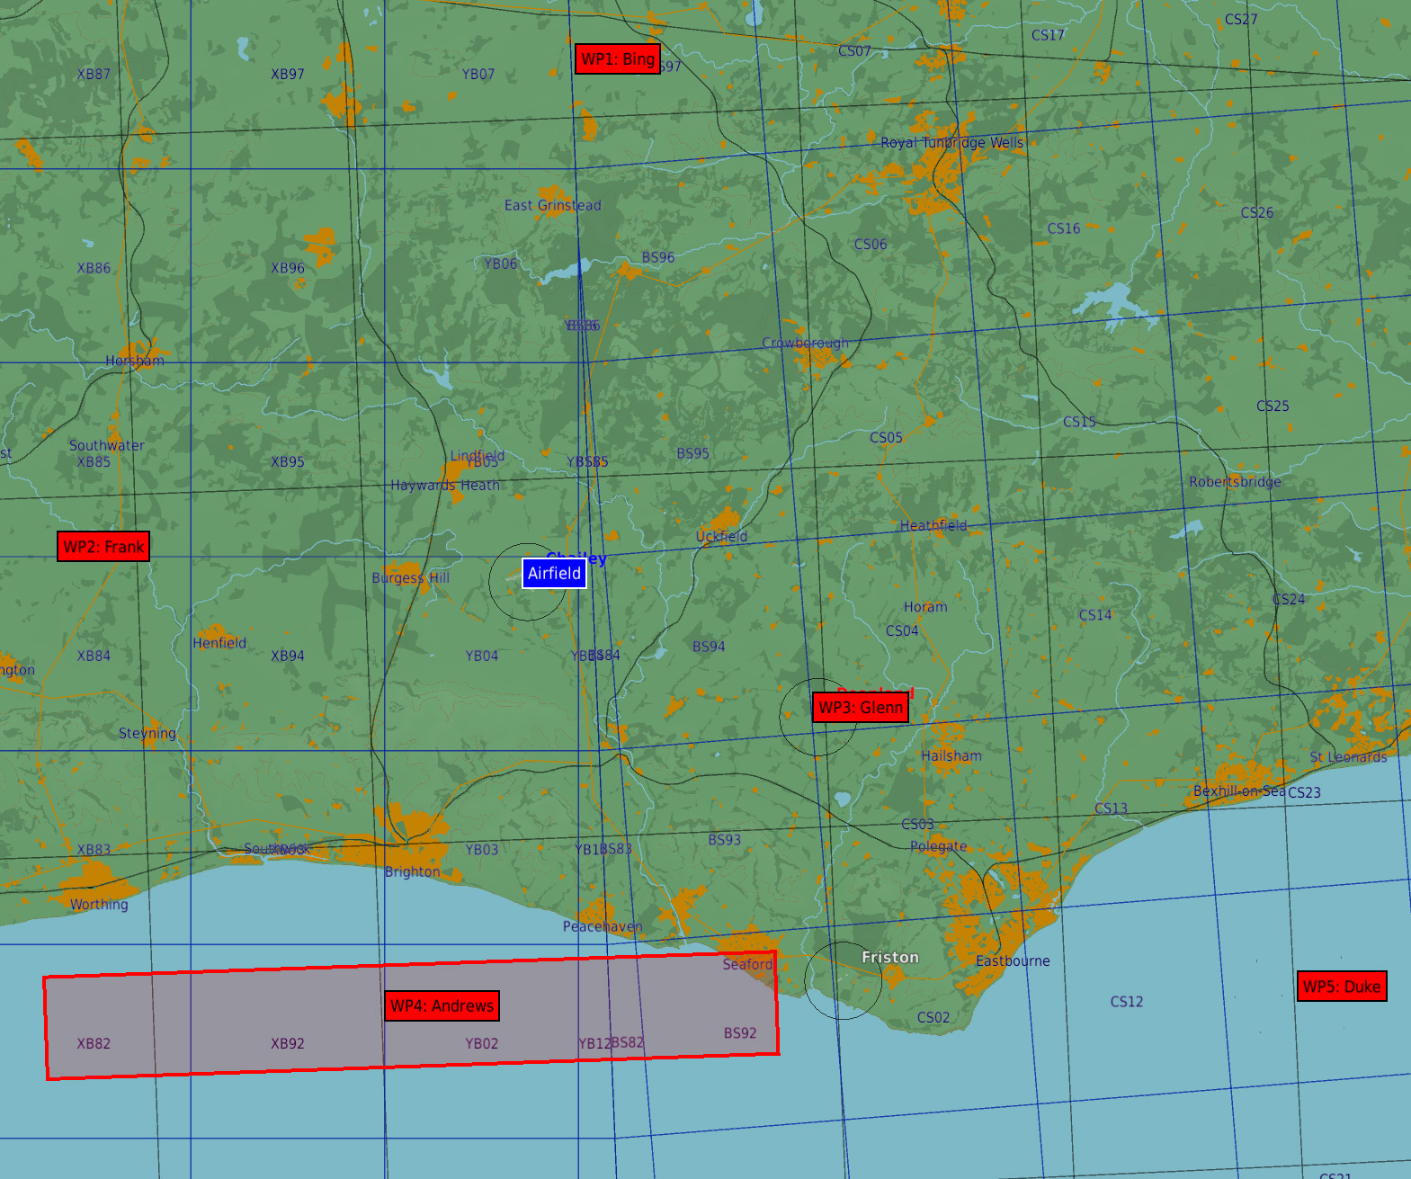Click the Brighton town label
The width and height of the screenshot is (1411, 1179).
[x=412, y=872]
